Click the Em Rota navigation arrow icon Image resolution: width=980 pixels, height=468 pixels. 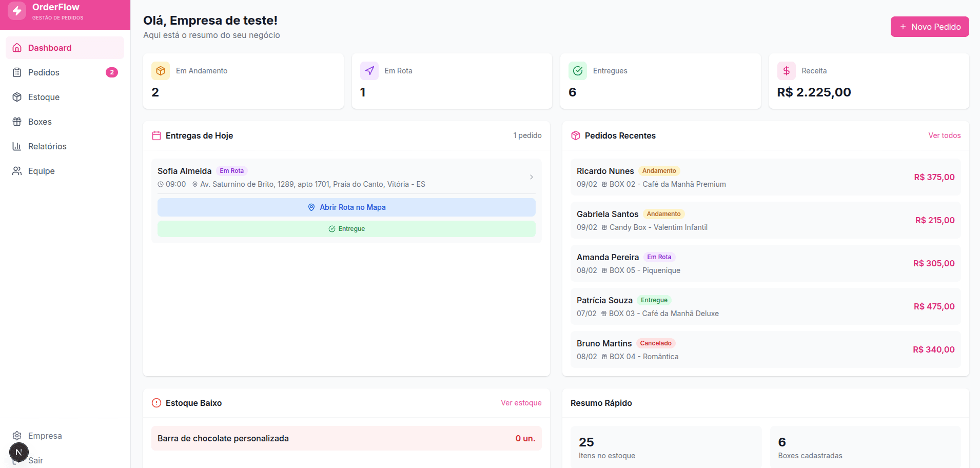369,71
